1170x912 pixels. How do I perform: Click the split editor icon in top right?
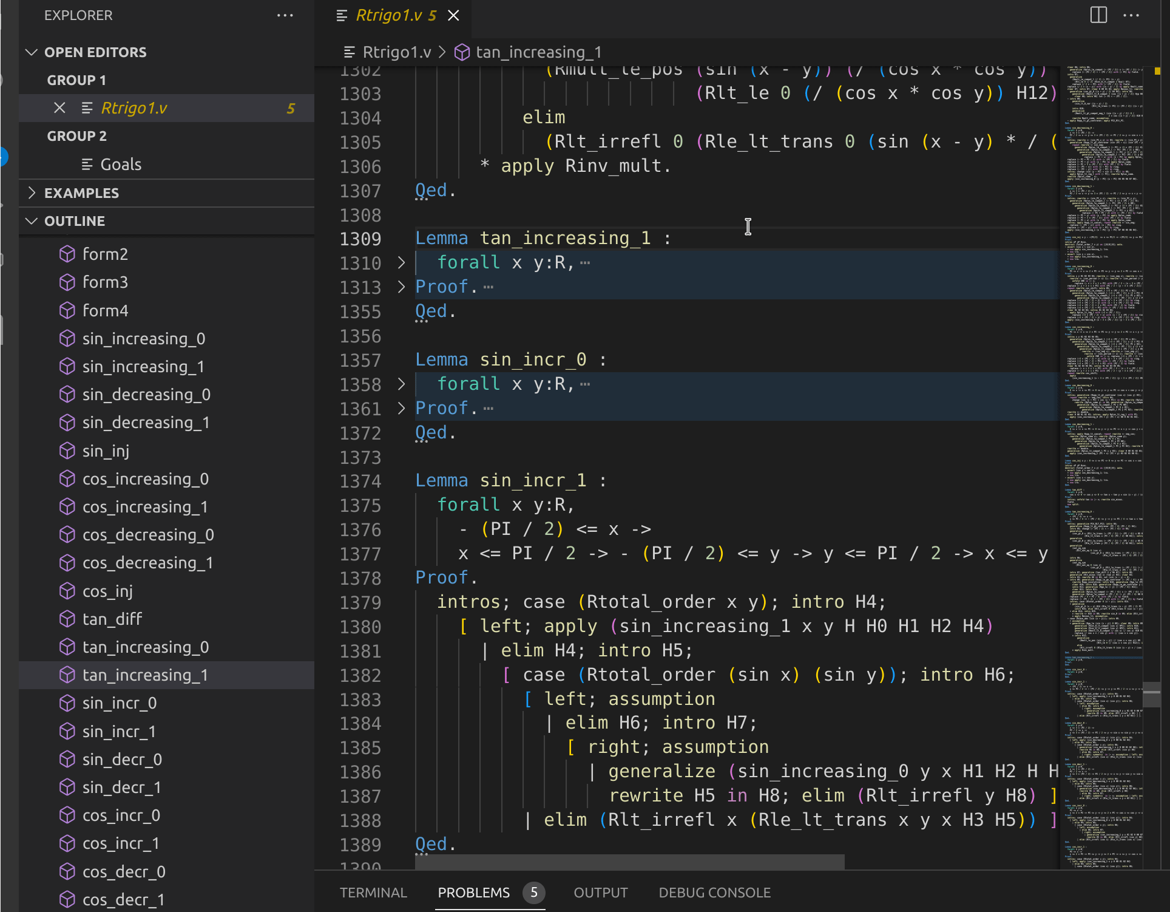pyautogui.click(x=1099, y=15)
